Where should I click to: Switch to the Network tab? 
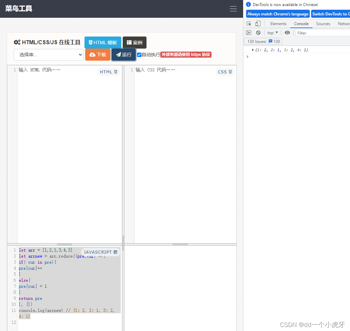[344, 24]
